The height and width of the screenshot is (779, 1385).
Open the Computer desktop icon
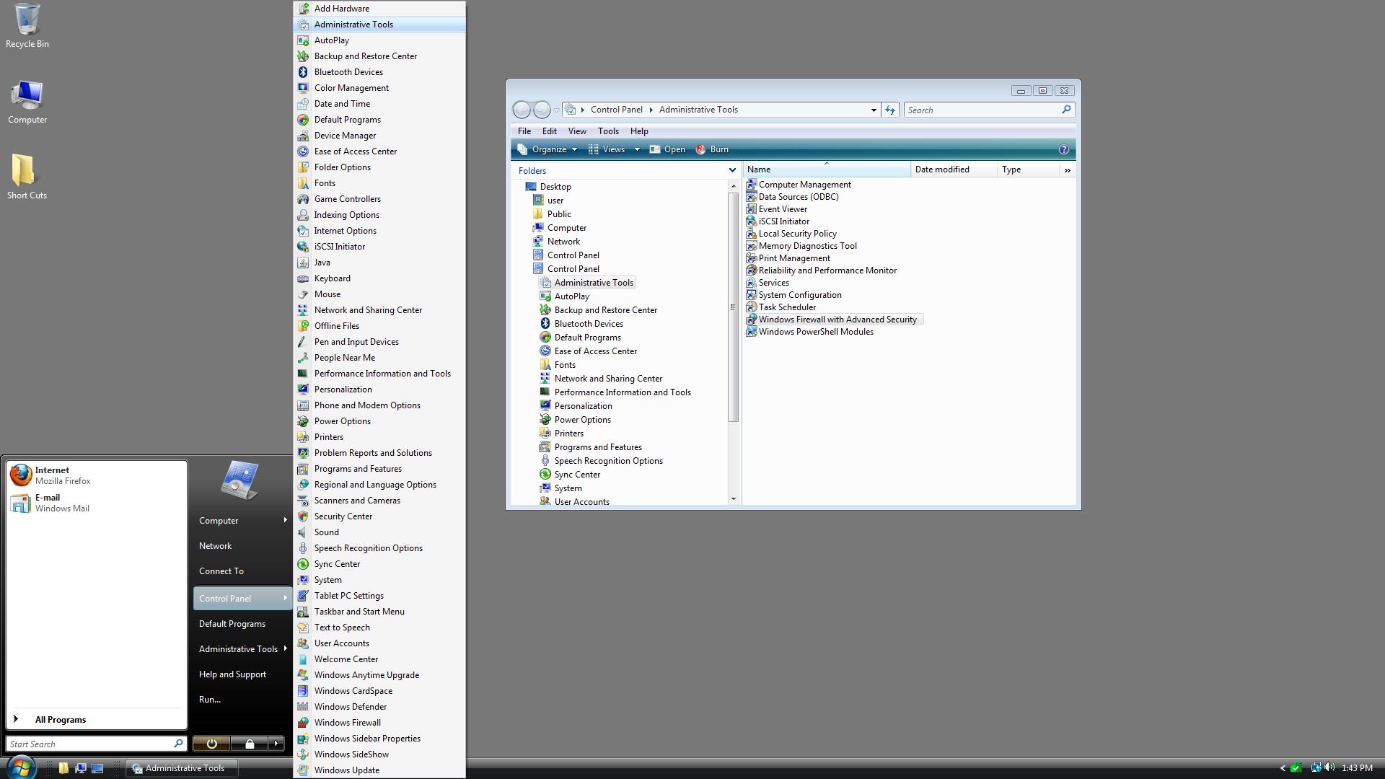pyautogui.click(x=27, y=102)
